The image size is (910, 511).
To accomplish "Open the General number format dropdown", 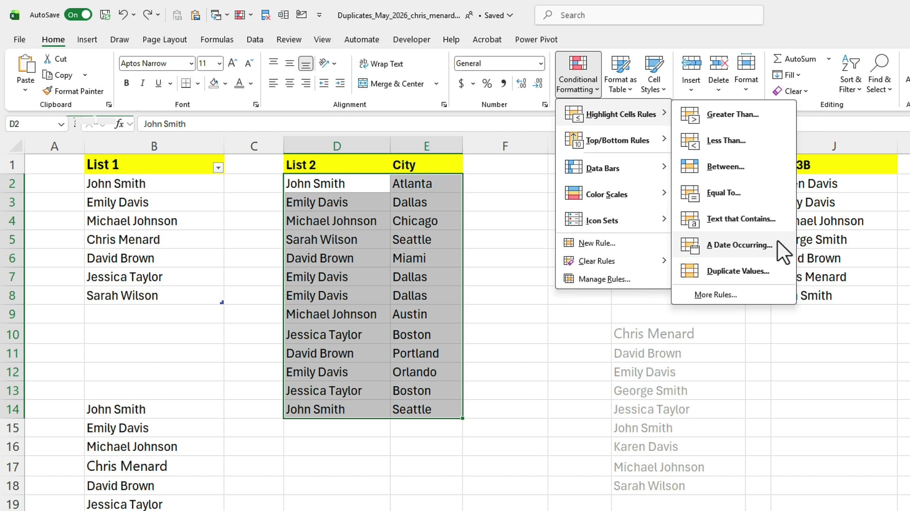I will (x=540, y=63).
